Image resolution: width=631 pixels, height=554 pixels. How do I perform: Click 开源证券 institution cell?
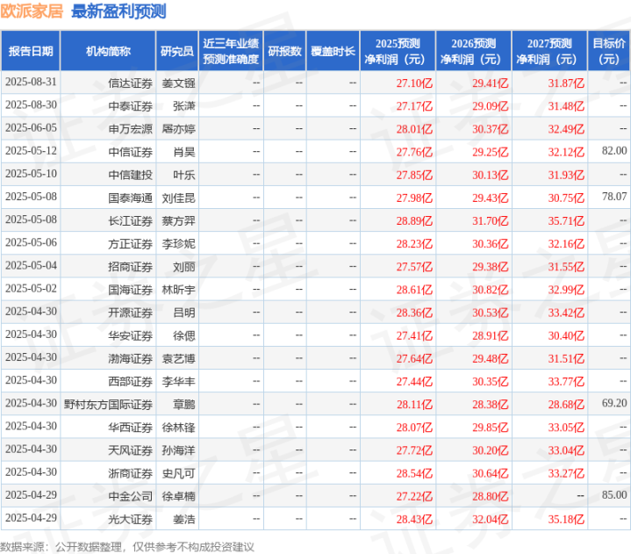pyautogui.click(x=130, y=313)
